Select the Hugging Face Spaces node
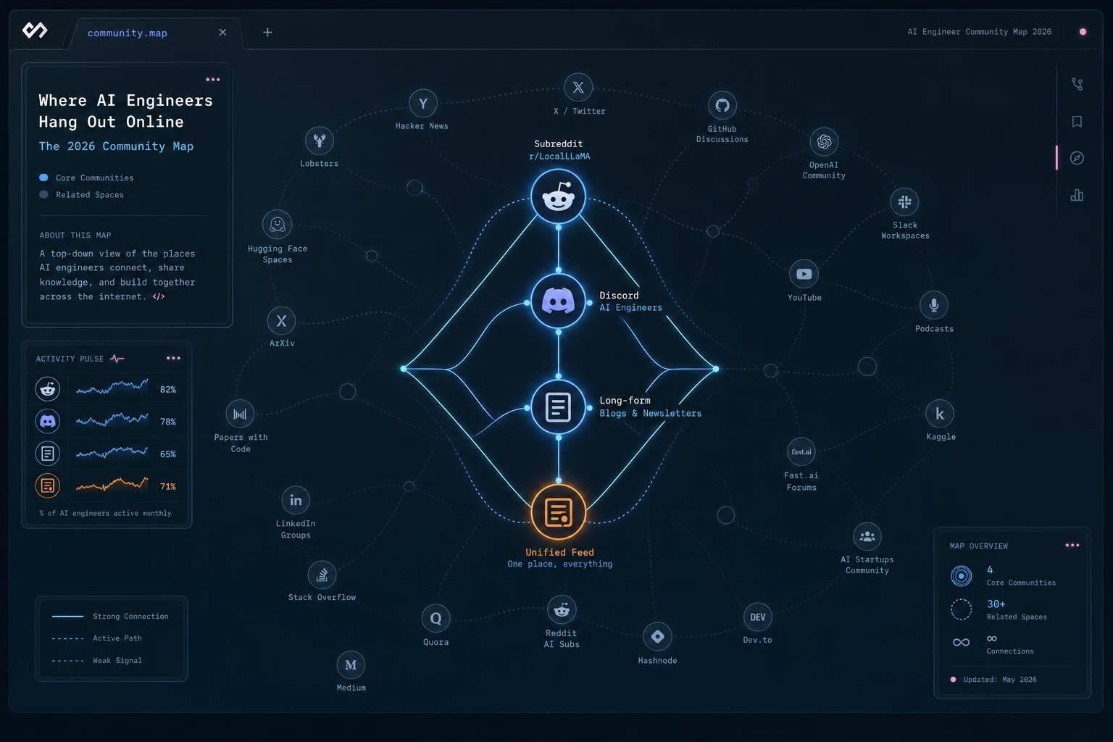Viewport: 1113px width, 742px height. (277, 225)
